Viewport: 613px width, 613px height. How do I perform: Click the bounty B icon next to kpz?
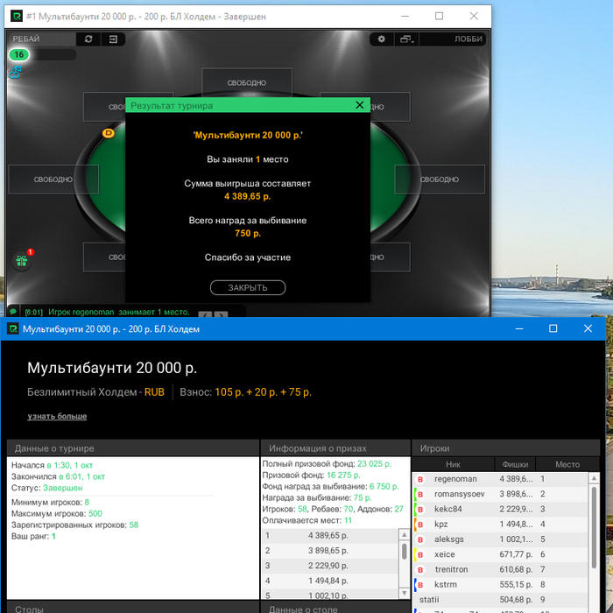tap(420, 525)
